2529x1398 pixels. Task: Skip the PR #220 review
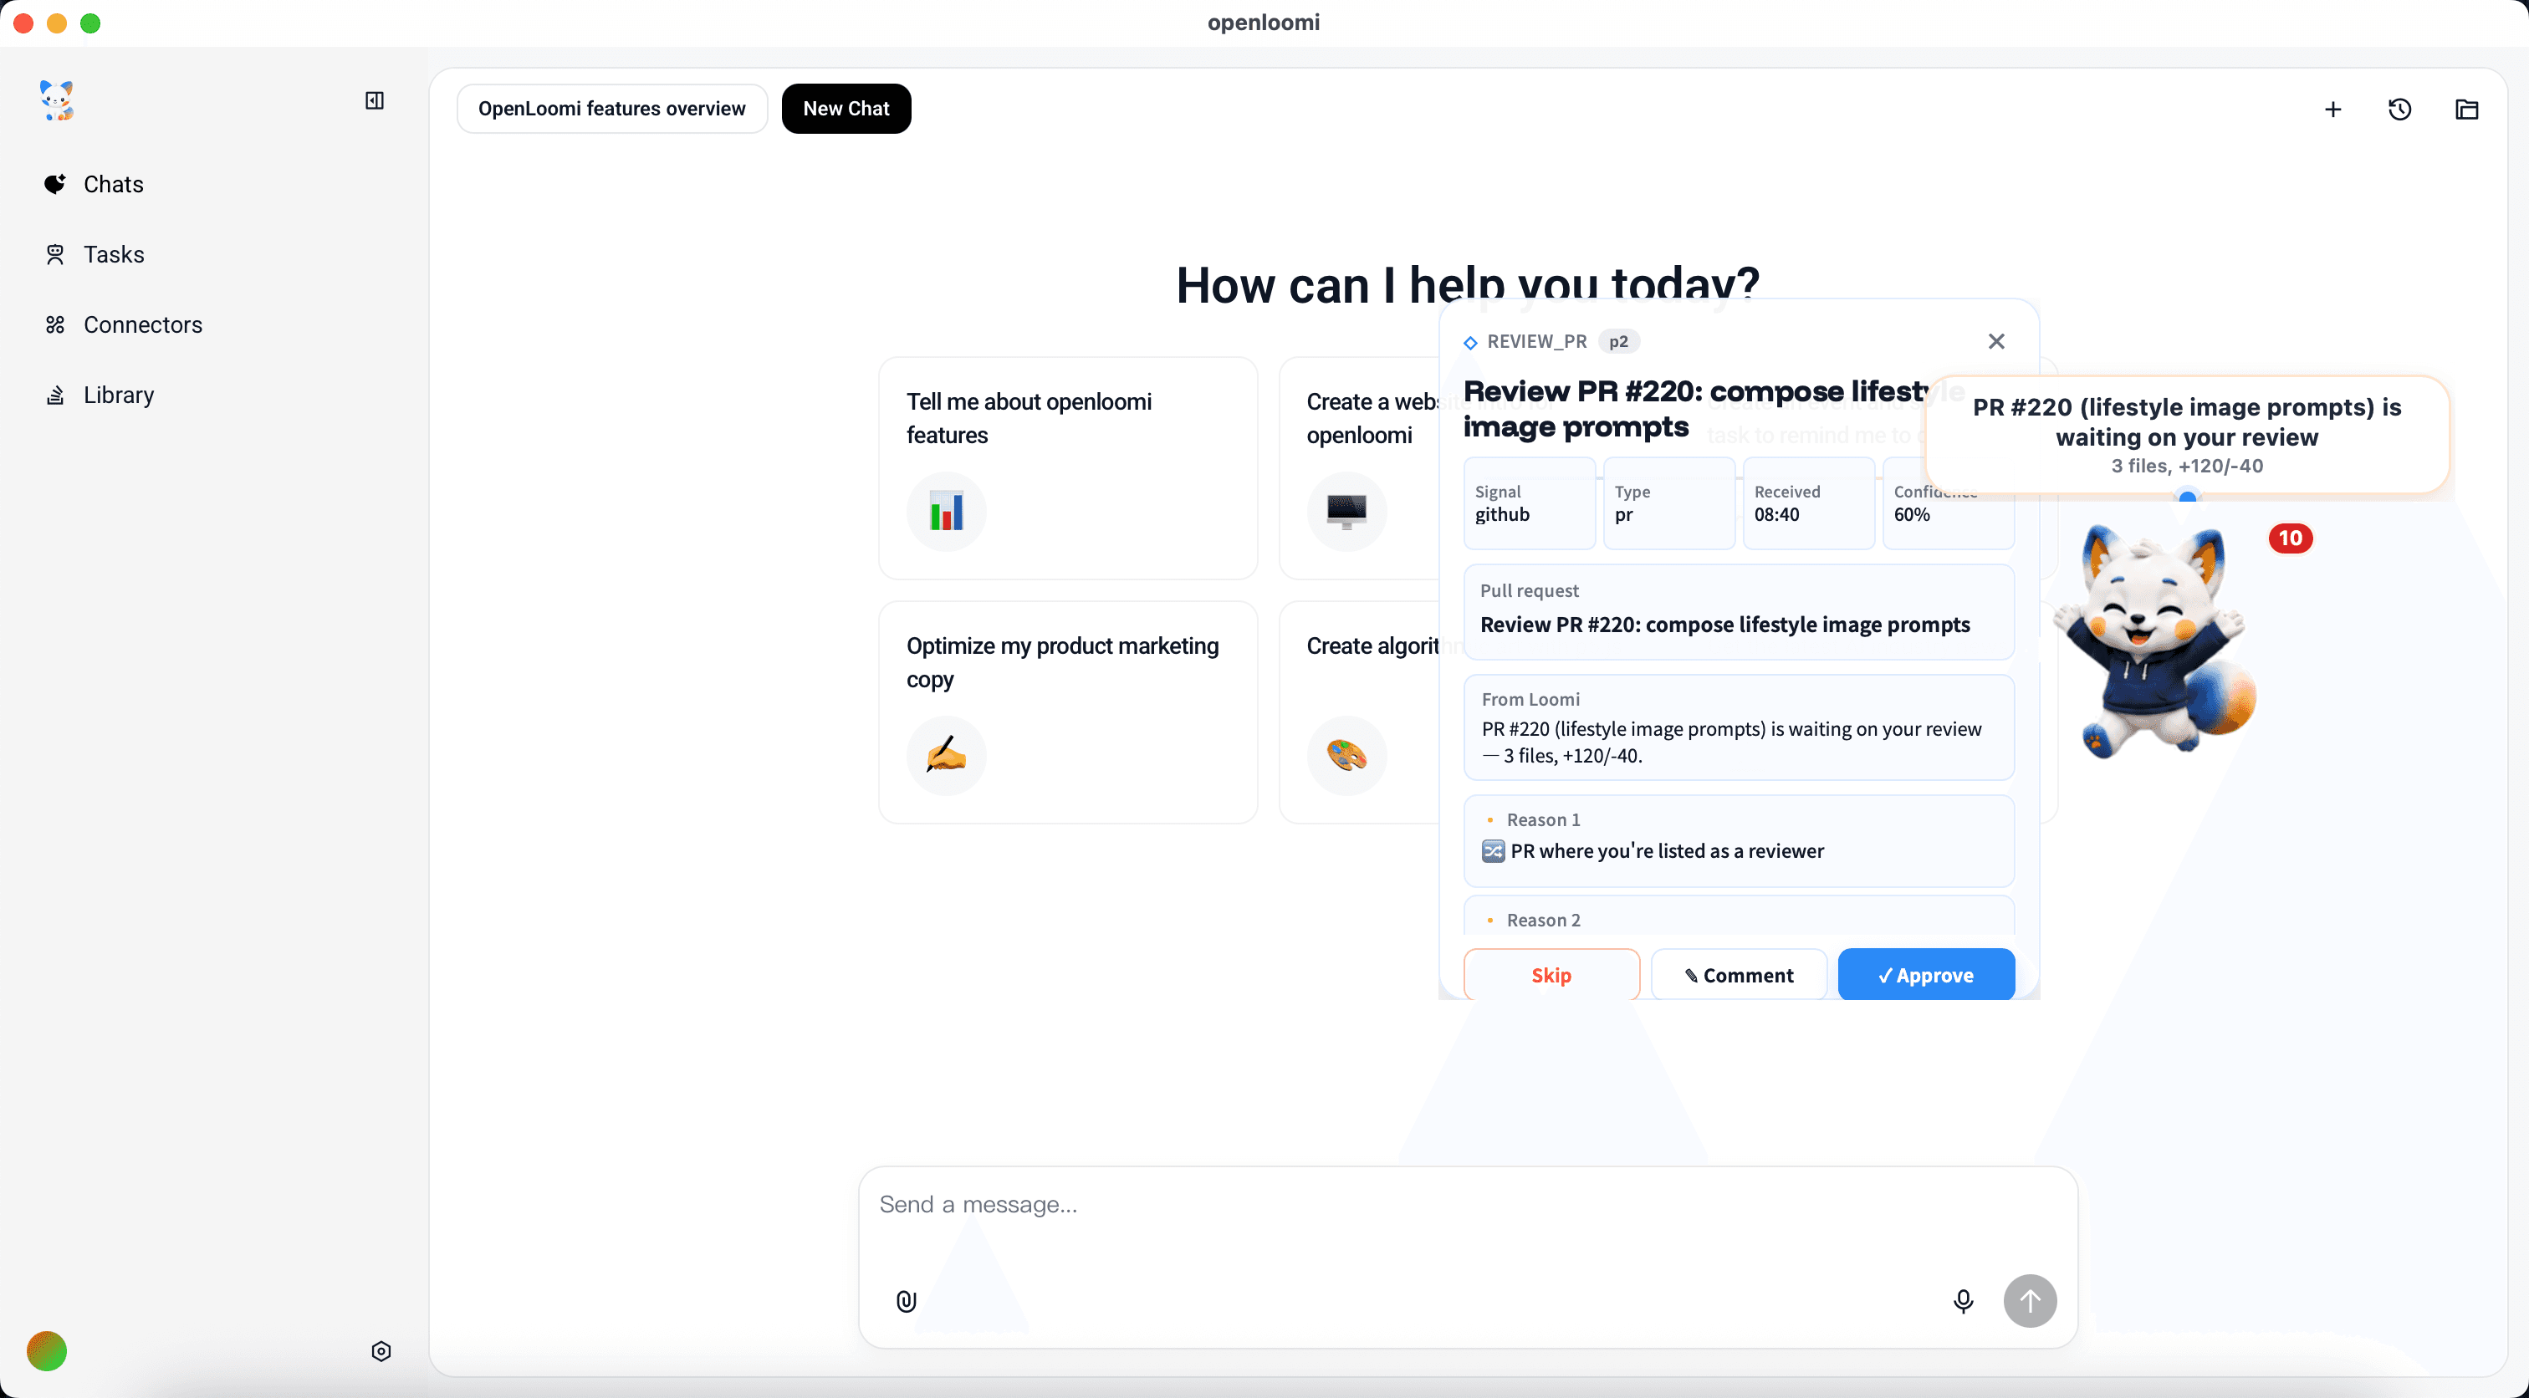pos(1551,975)
